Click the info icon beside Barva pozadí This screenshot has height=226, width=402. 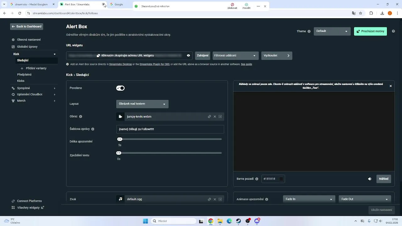[257, 179]
